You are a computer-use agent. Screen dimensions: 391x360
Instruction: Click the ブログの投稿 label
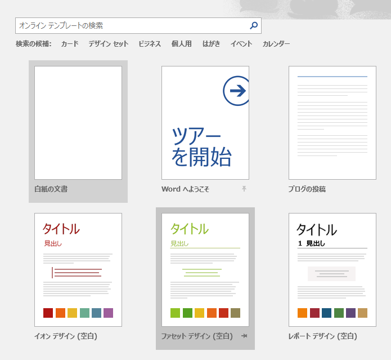click(307, 189)
